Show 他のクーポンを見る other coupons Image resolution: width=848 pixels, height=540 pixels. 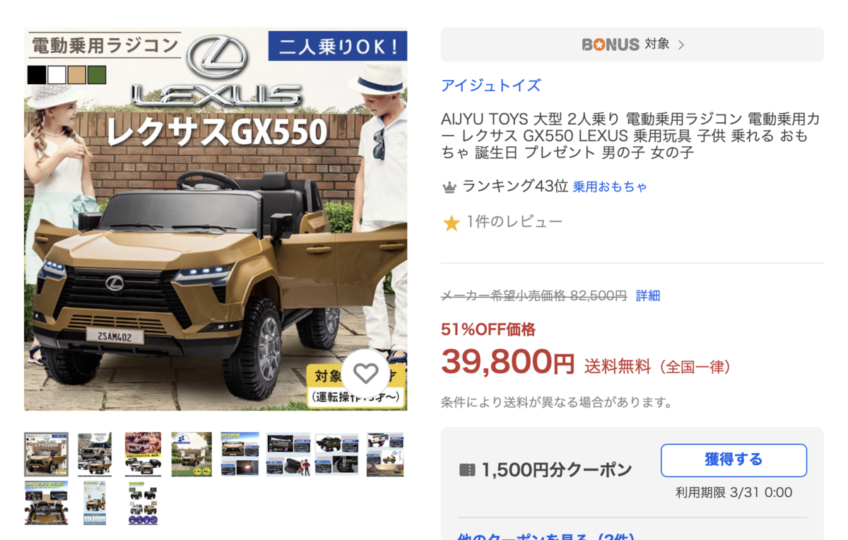click(546, 535)
